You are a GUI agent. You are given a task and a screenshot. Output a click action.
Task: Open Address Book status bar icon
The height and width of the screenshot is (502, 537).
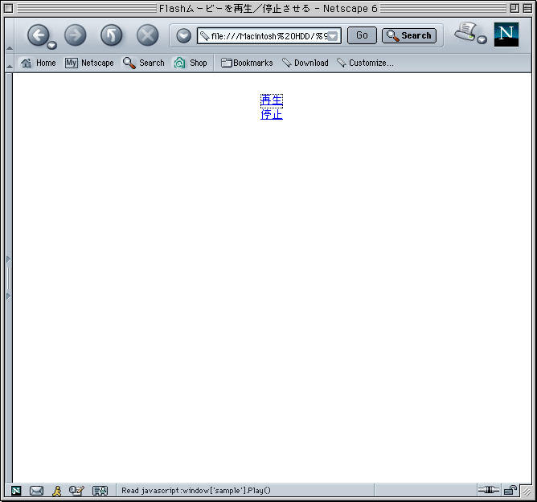100,491
